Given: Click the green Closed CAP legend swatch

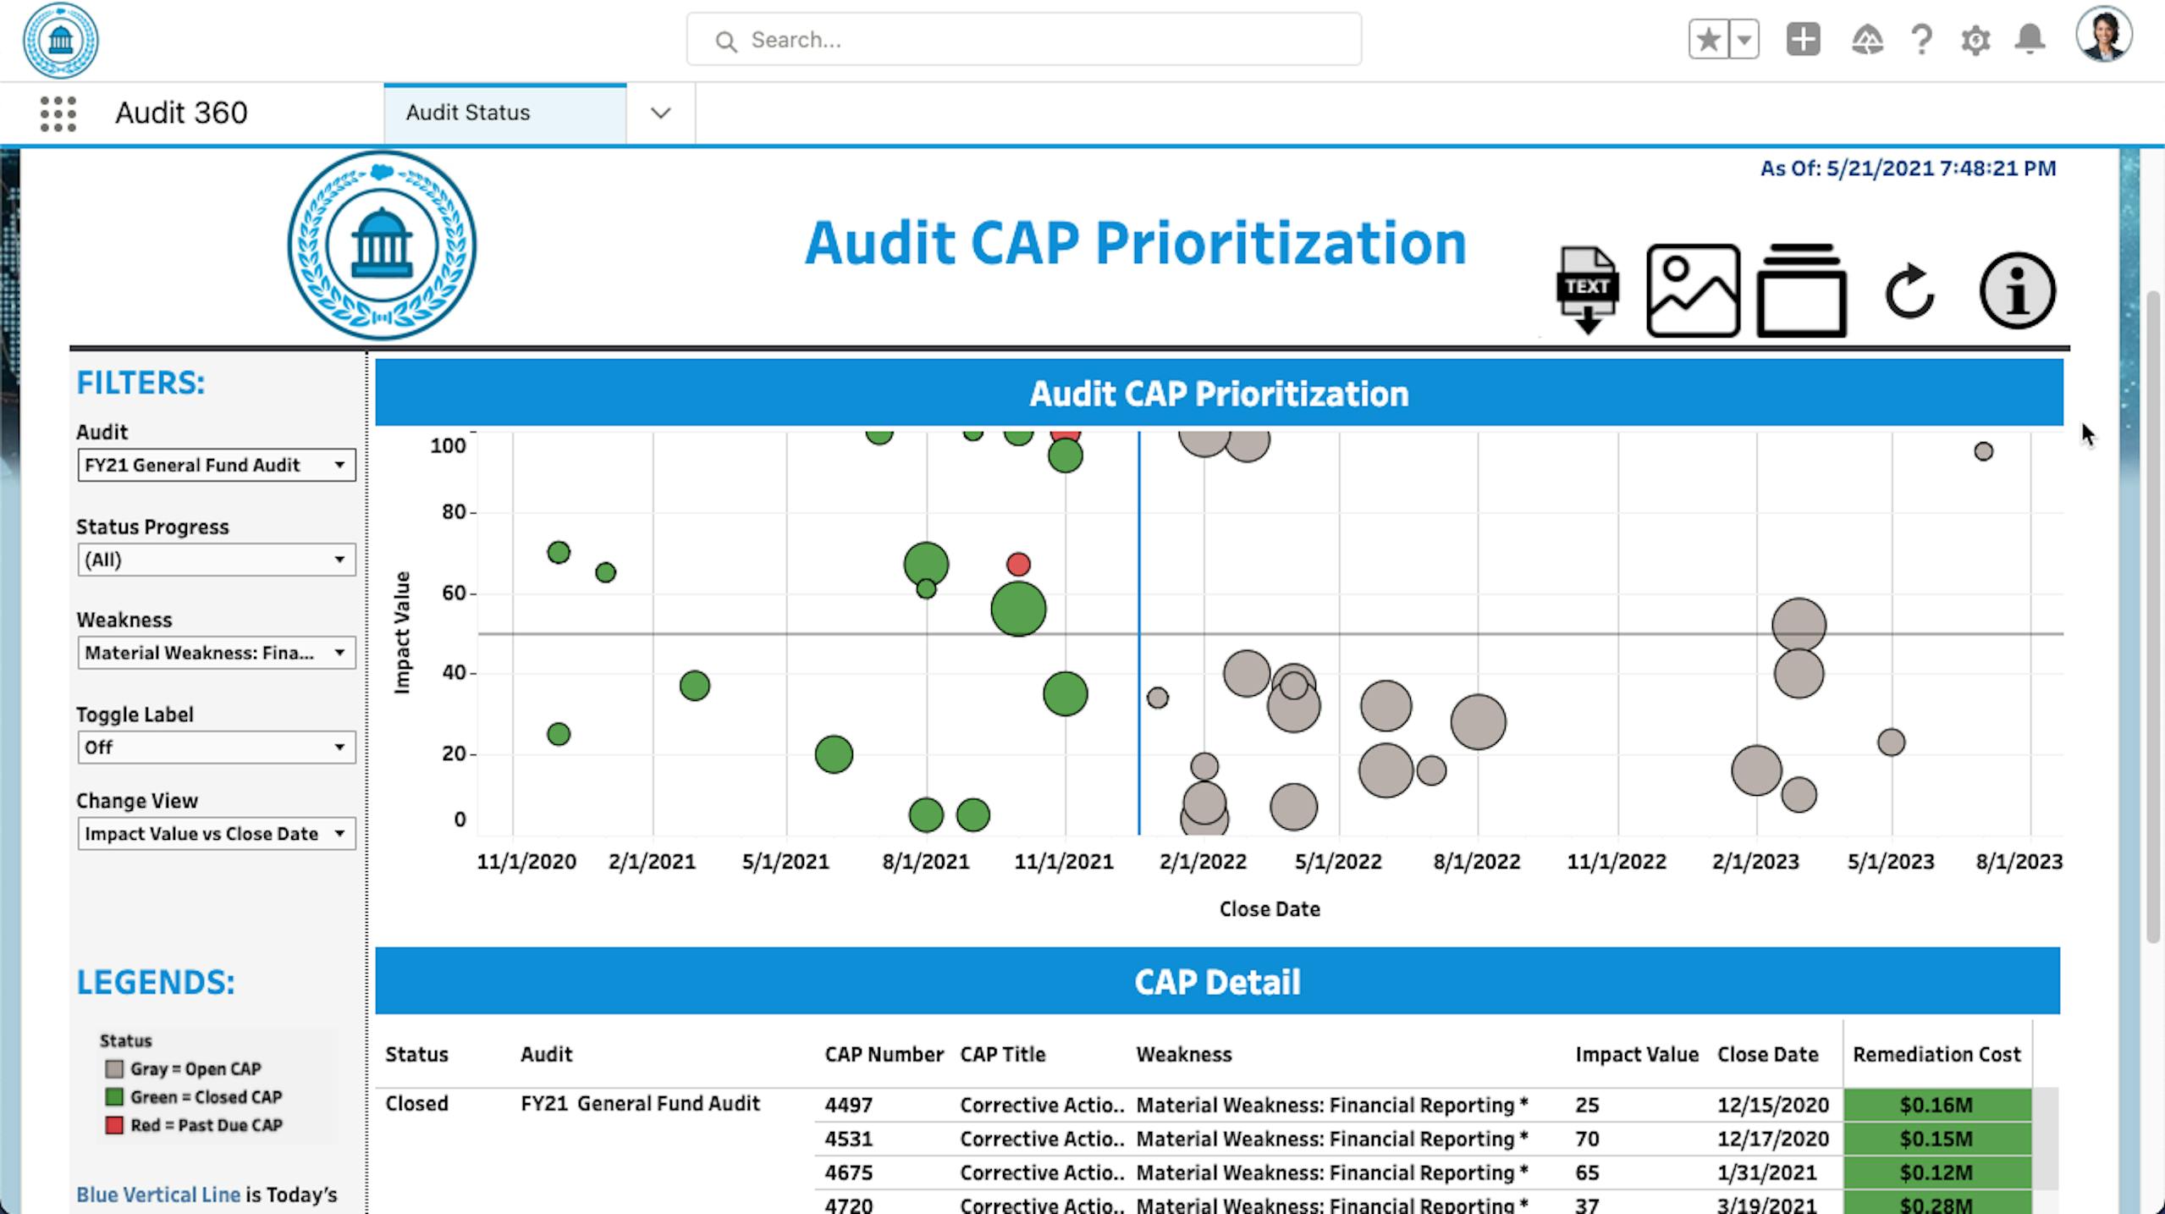Looking at the screenshot, I should (x=114, y=1097).
